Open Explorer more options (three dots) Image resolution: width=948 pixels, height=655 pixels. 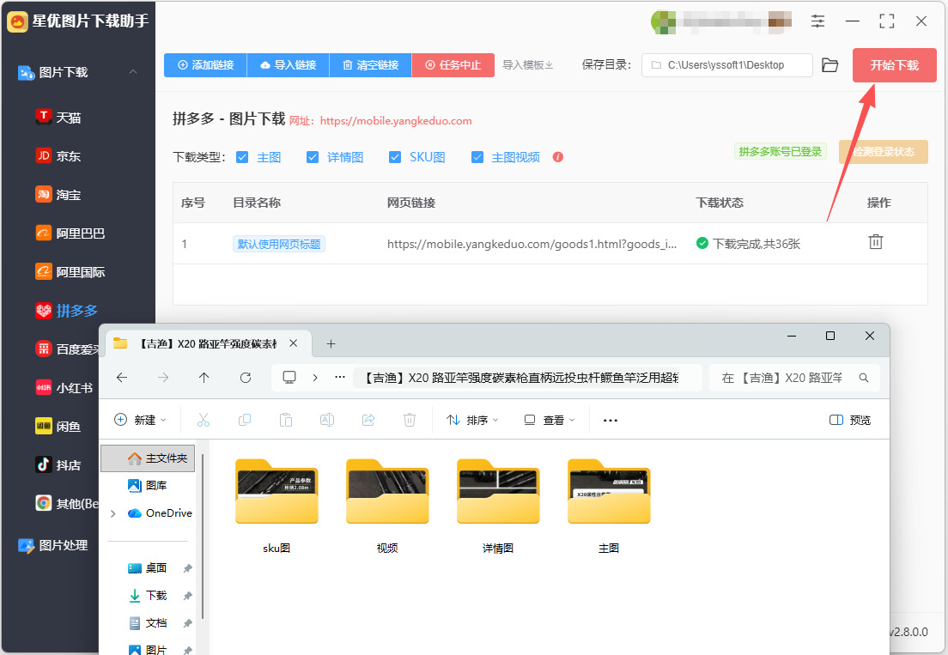tap(610, 420)
